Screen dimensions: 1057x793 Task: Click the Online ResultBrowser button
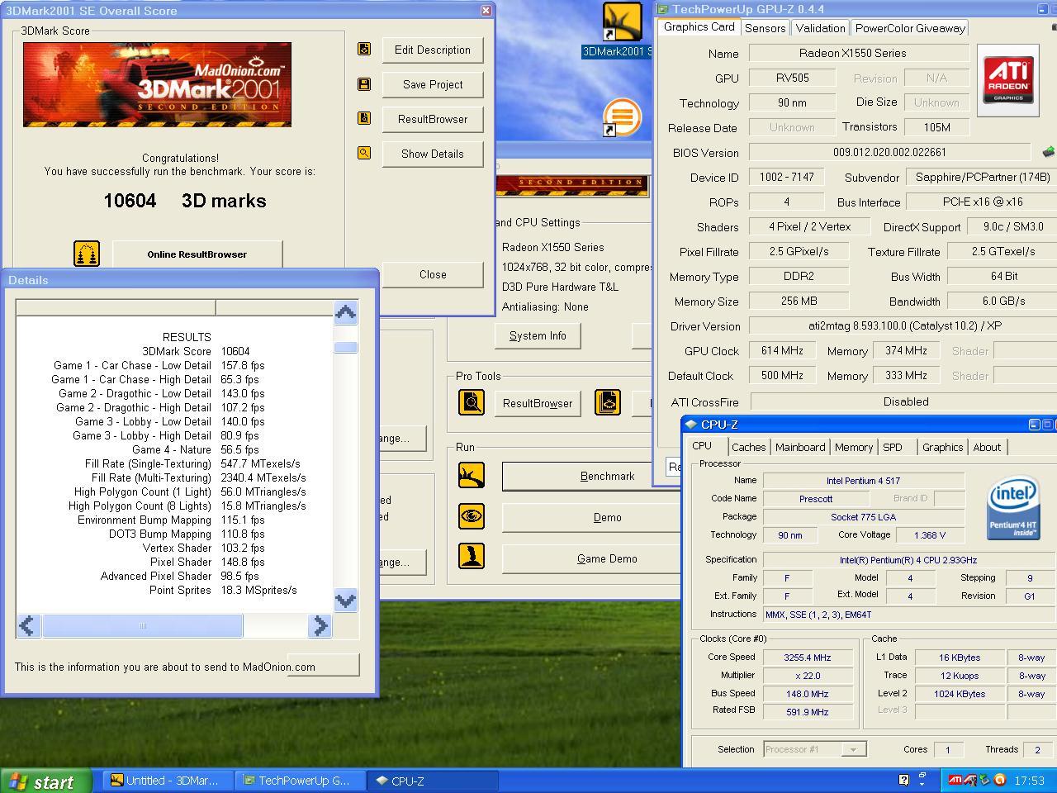(197, 254)
